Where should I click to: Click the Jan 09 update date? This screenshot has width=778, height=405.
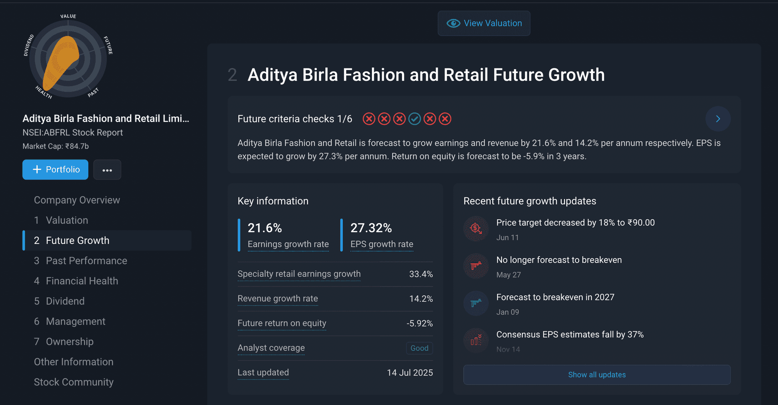(507, 312)
